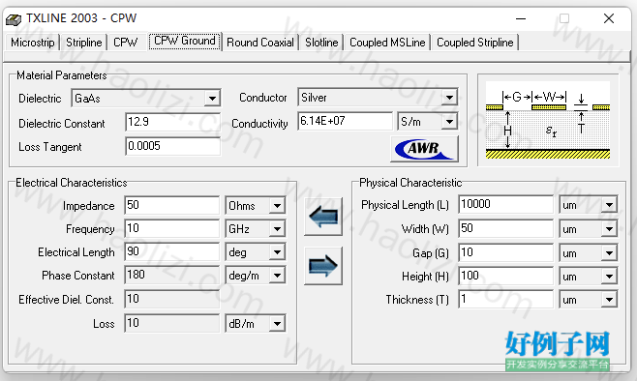Click the Gap (G) input field
This screenshot has width=637, height=381.
coord(505,252)
